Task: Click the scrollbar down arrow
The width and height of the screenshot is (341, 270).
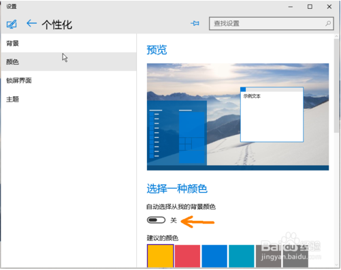Action: (336, 265)
